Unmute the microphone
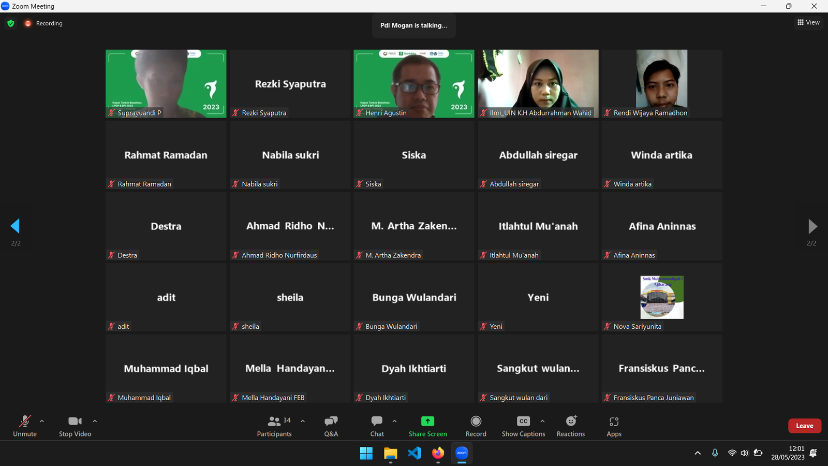The width and height of the screenshot is (828, 466). (25, 426)
